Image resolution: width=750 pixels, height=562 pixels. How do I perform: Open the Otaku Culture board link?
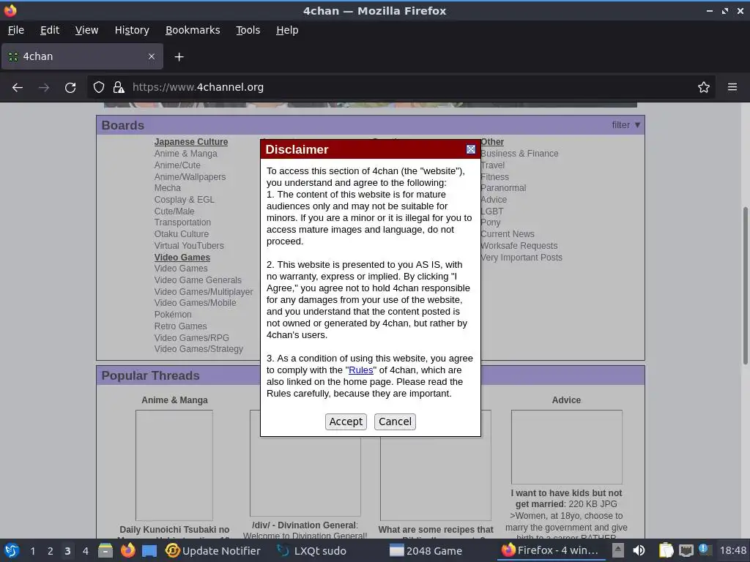182,233
